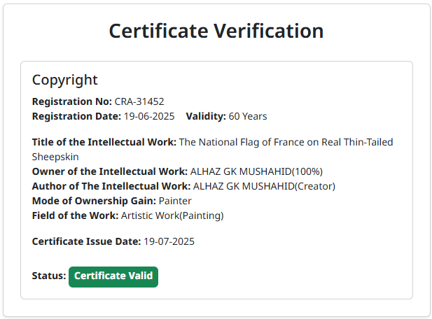432x319 pixels.
Task: Click the Validity label
Action: pyautogui.click(x=206, y=116)
